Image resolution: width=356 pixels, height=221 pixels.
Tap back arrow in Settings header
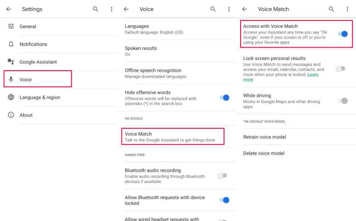9,9
